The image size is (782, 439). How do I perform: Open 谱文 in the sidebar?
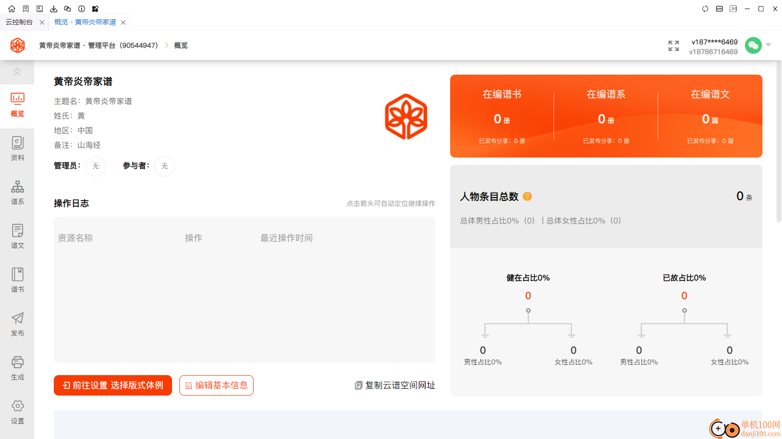pyautogui.click(x=17, y=237)
